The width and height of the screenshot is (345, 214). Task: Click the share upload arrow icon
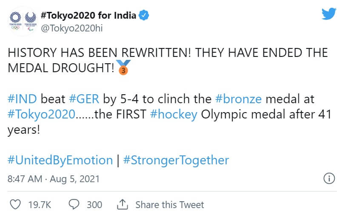(x=123, y=204)
